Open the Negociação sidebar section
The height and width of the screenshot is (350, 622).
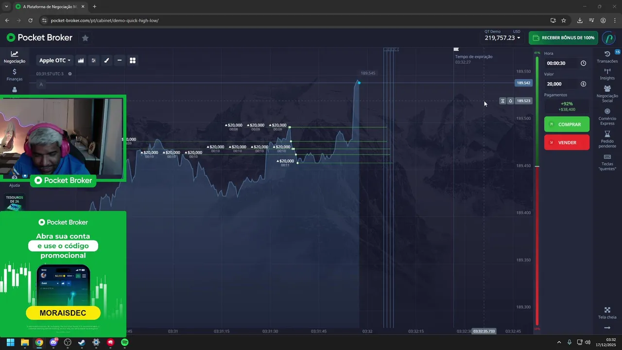pos(15,57)
